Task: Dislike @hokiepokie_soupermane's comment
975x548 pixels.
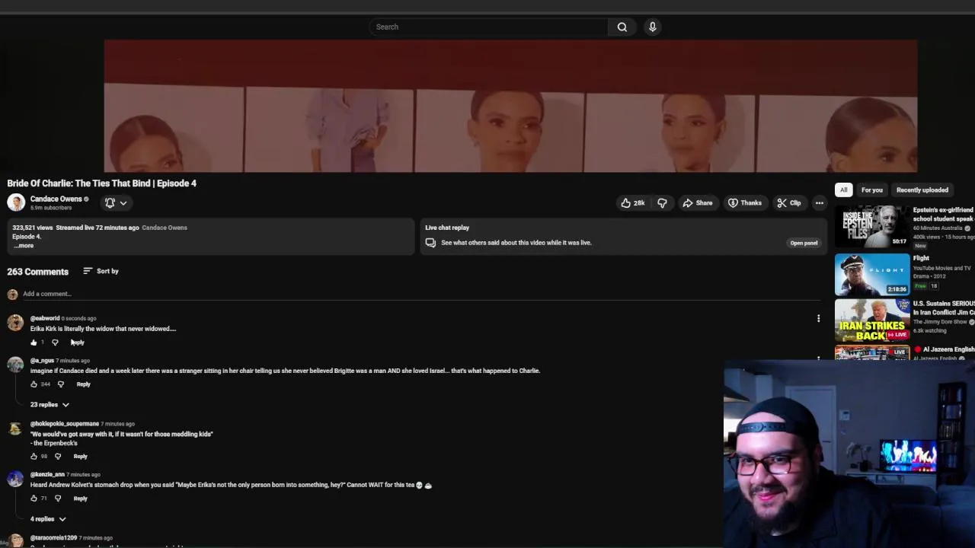Action: pos(58,457)
